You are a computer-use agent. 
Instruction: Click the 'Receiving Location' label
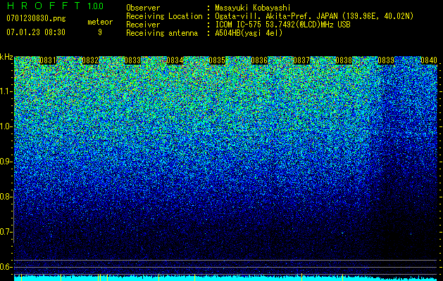click(x=164, y=16)
